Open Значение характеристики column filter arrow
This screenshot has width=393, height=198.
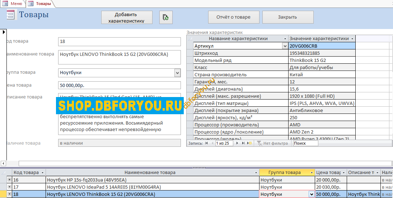[x=352, y=39]
